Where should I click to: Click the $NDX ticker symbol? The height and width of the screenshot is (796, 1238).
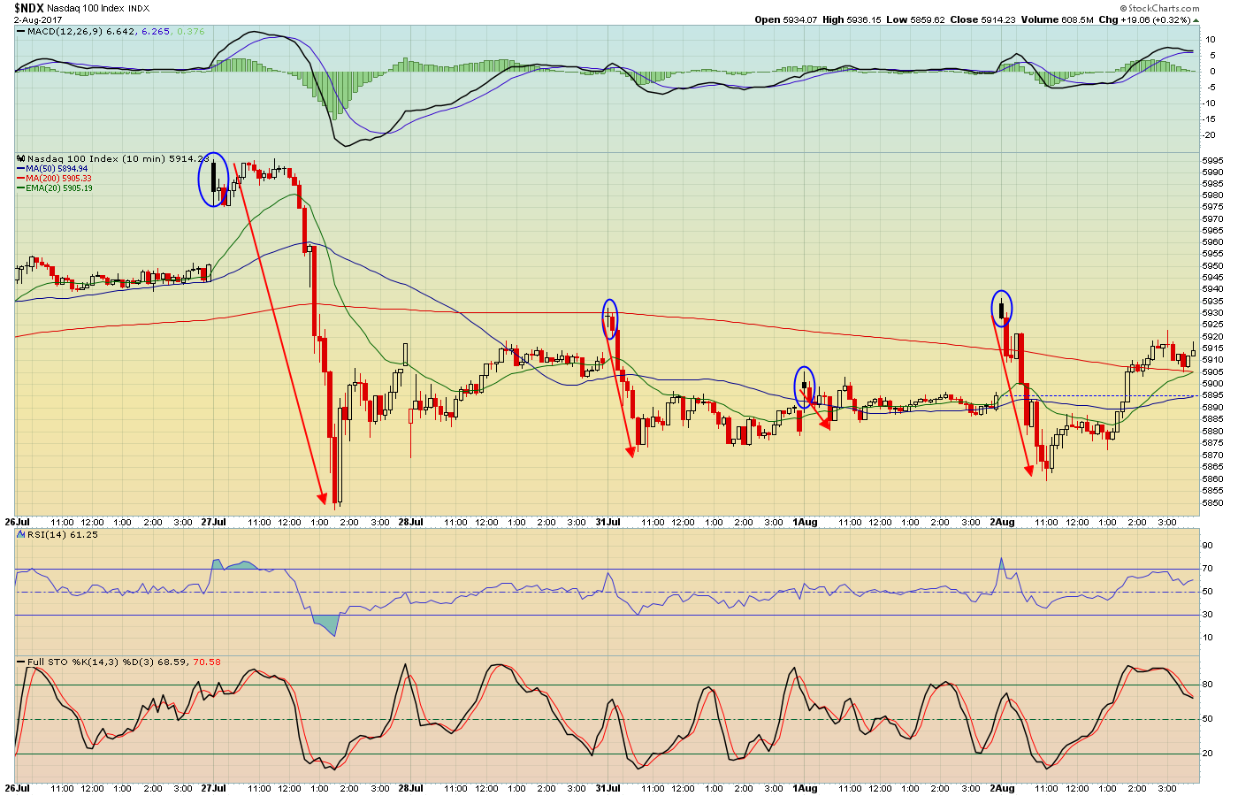pos(29,8)
